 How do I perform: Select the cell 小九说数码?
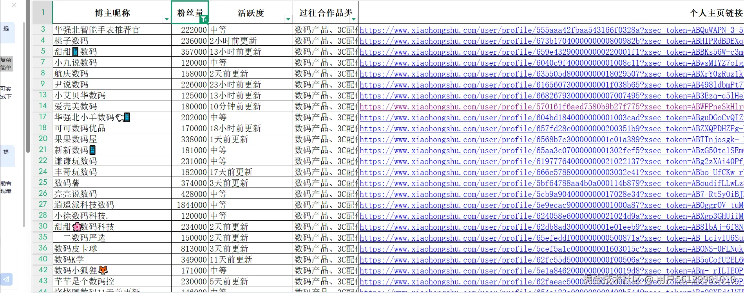[x=112, y=63]
